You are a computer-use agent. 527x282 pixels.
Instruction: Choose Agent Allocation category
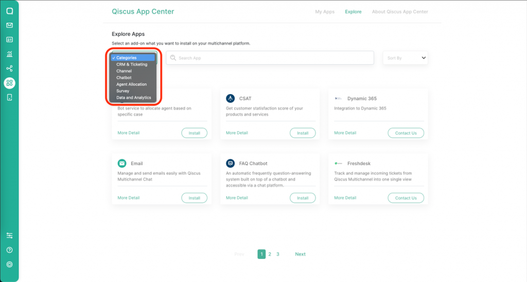coord(133,84)
